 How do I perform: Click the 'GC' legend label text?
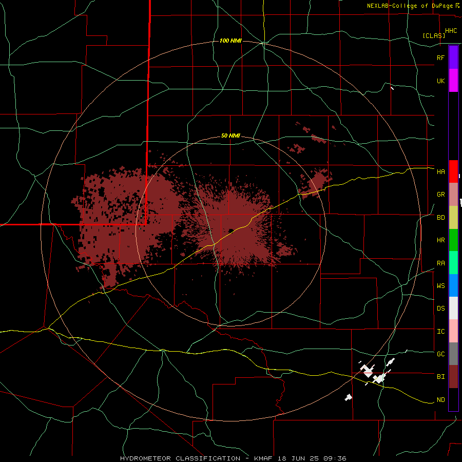(x=441, y=354)
